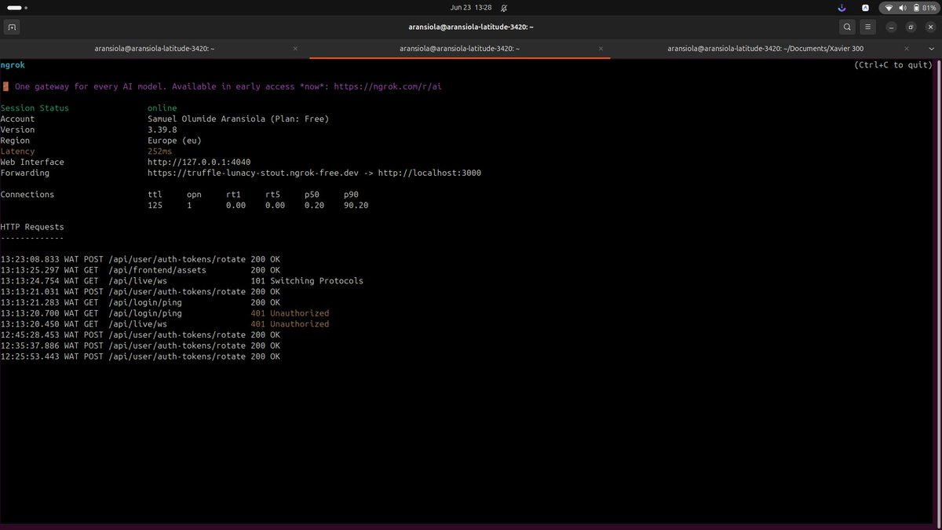Click version number 3.39.8
The image size is (942, 530).
[x=162, y=130]
